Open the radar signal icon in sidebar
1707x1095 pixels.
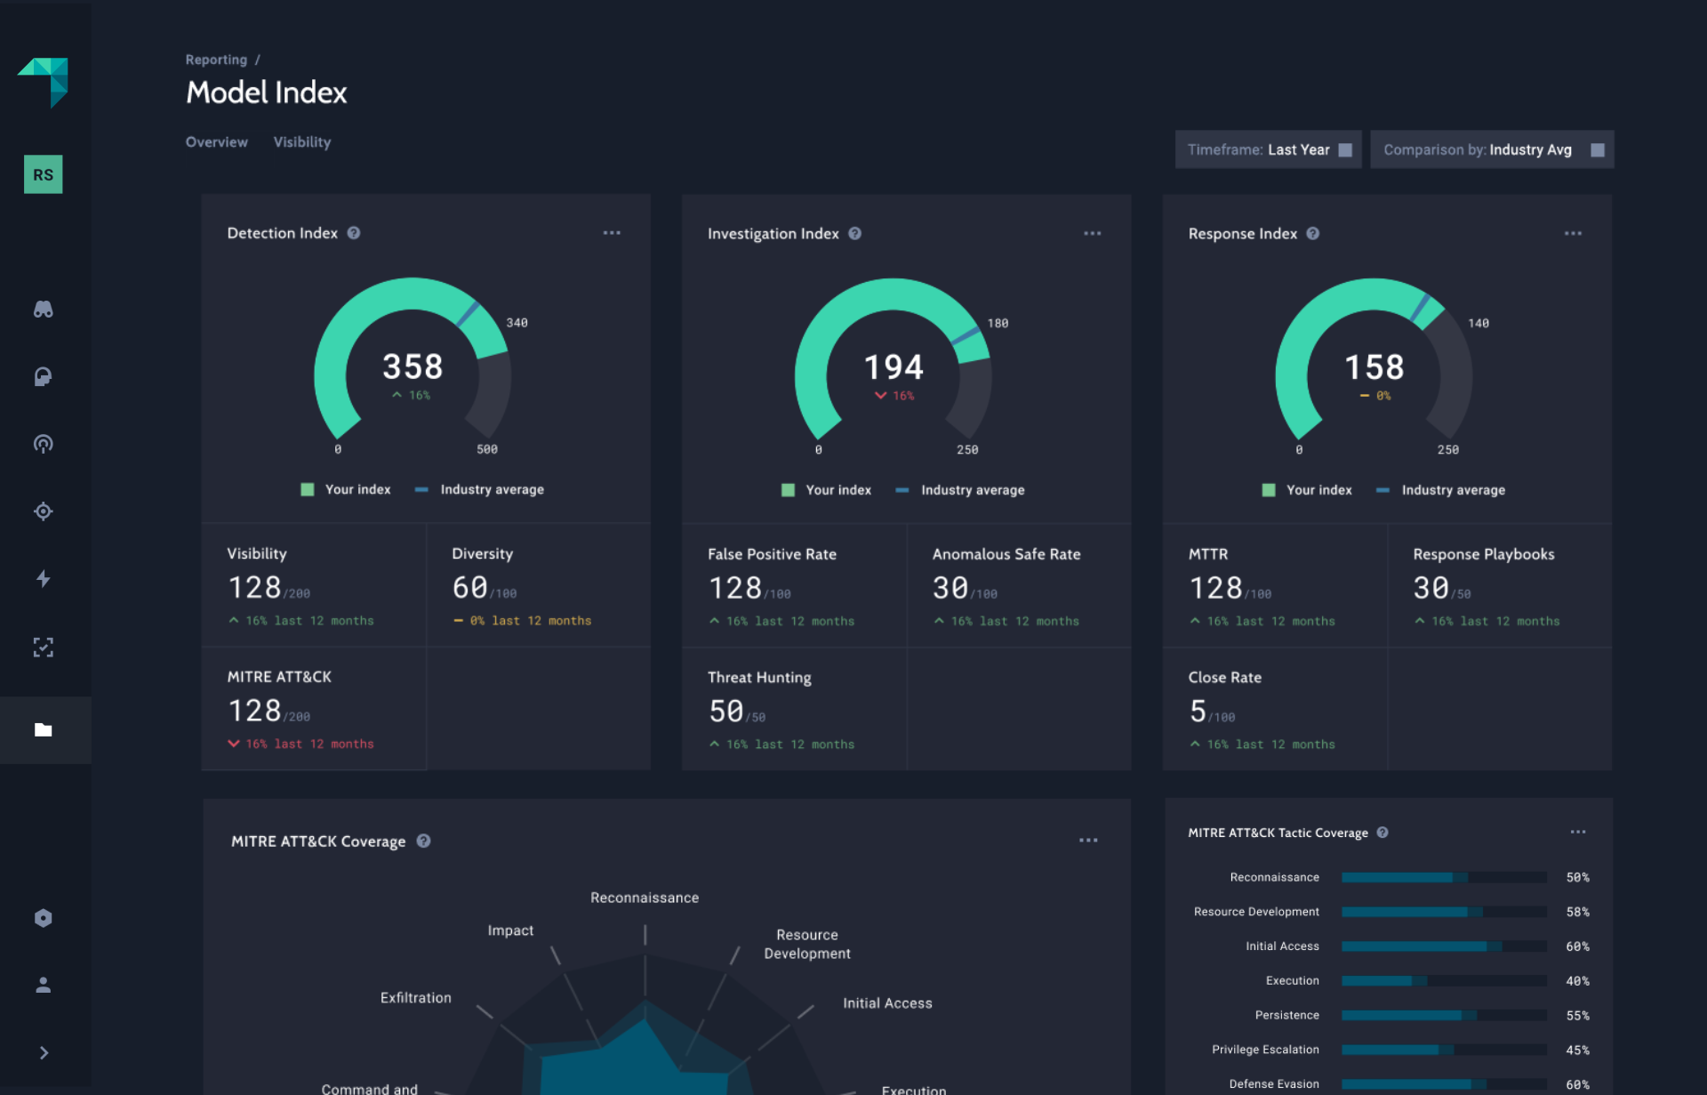click(x=43, y=444)
